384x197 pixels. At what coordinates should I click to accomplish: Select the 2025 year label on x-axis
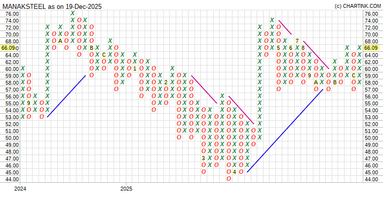[126, 189]
